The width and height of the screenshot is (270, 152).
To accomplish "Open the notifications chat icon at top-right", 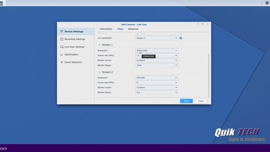I will click(x=267, y=3).
